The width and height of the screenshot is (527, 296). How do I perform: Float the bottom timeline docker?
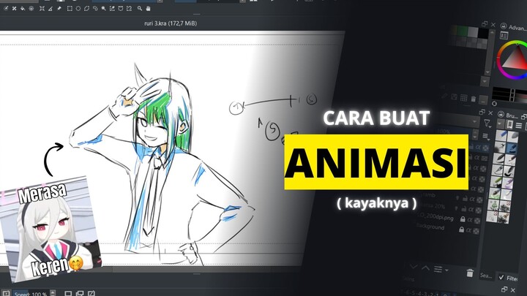point(504,289)
